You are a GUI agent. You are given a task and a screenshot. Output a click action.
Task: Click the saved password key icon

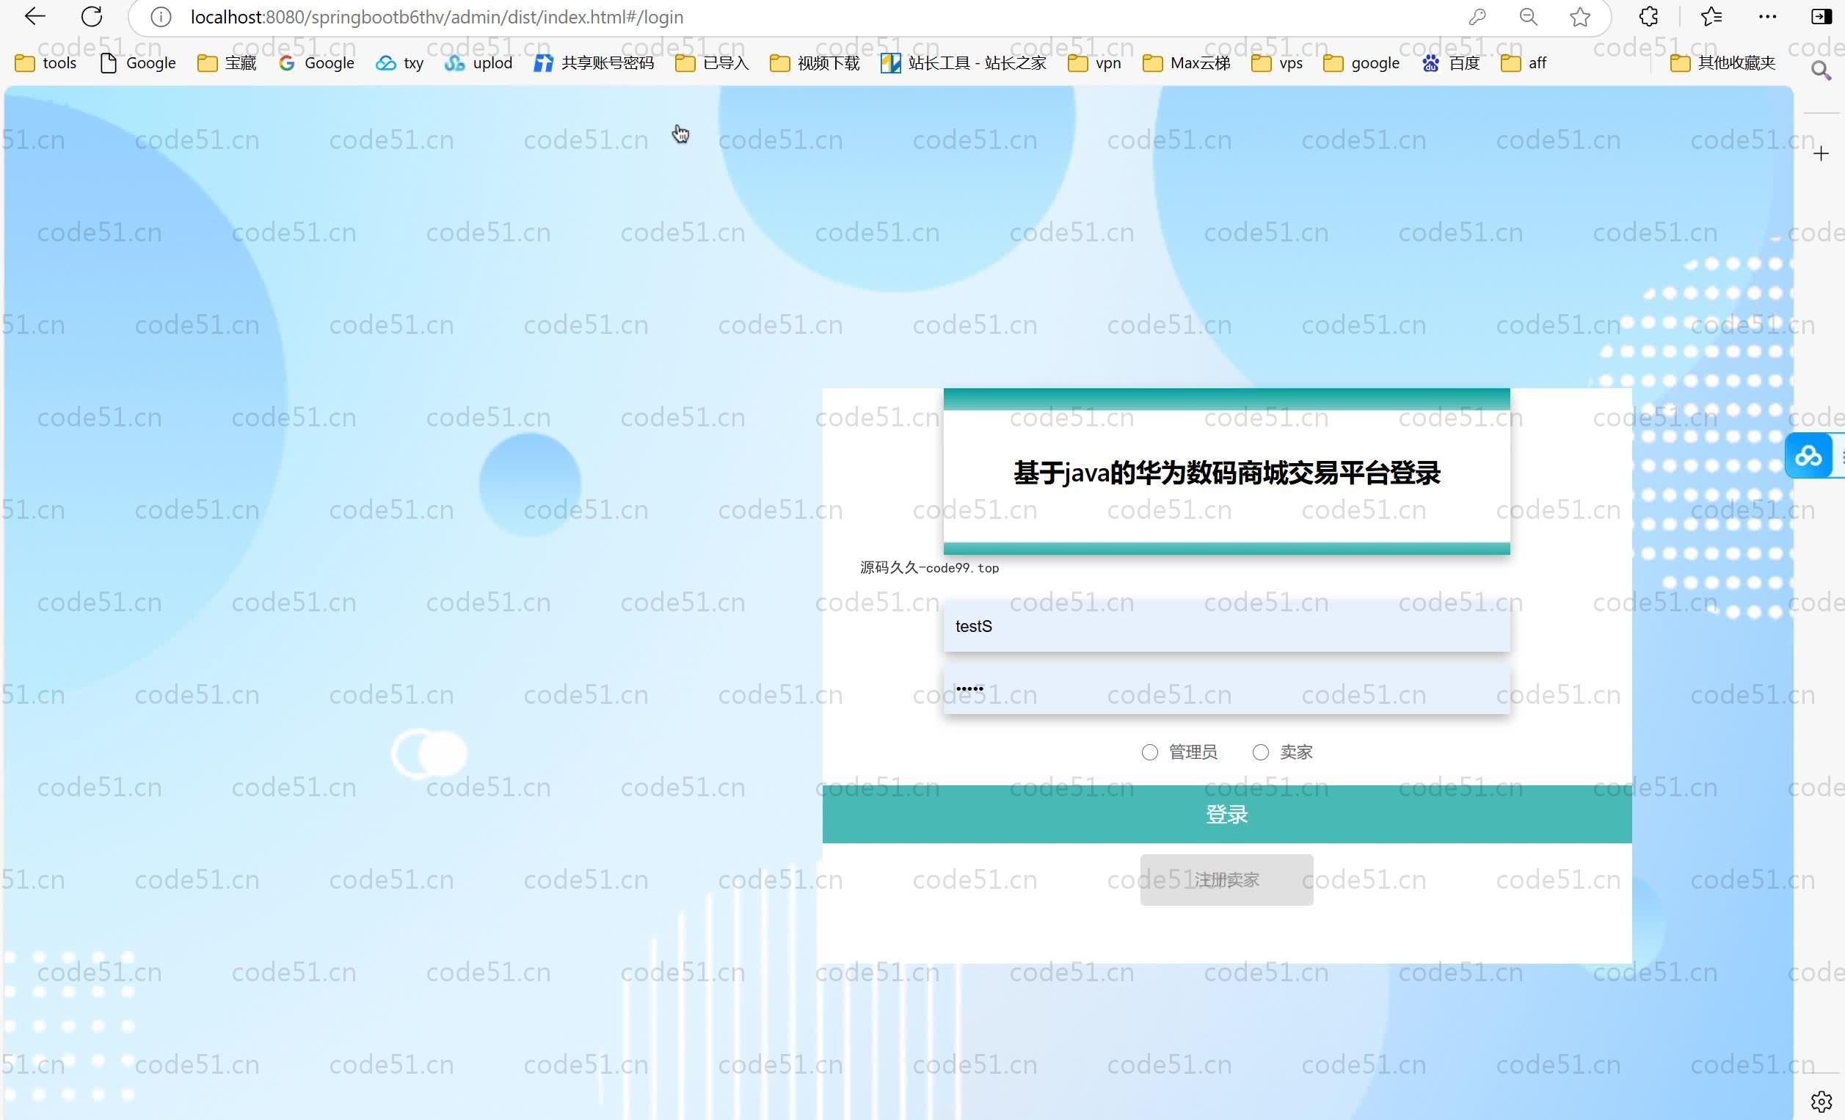coord(1477,16)
